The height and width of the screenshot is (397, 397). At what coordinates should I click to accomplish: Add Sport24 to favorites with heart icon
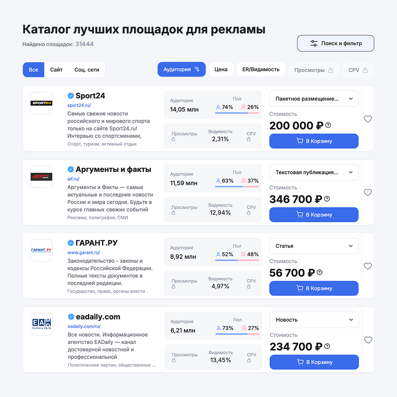click(368, 119)
